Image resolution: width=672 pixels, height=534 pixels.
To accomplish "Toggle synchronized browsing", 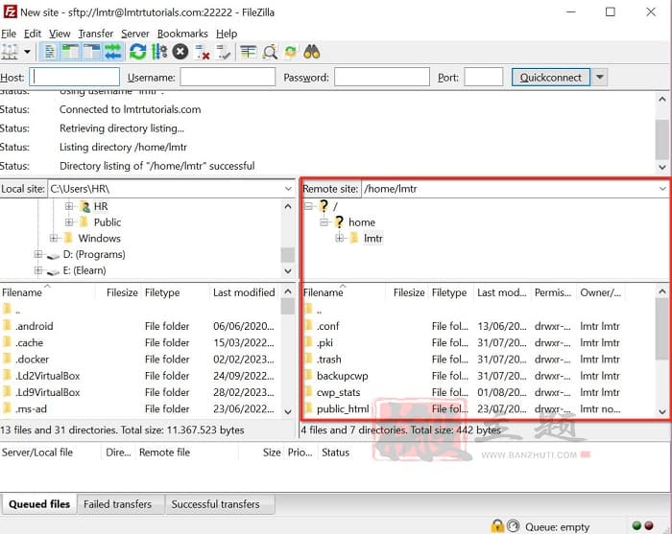I will (291, 52).
